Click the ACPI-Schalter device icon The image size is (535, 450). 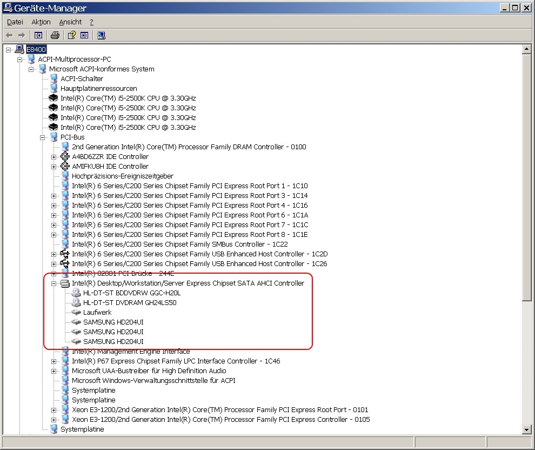point(54,78)
